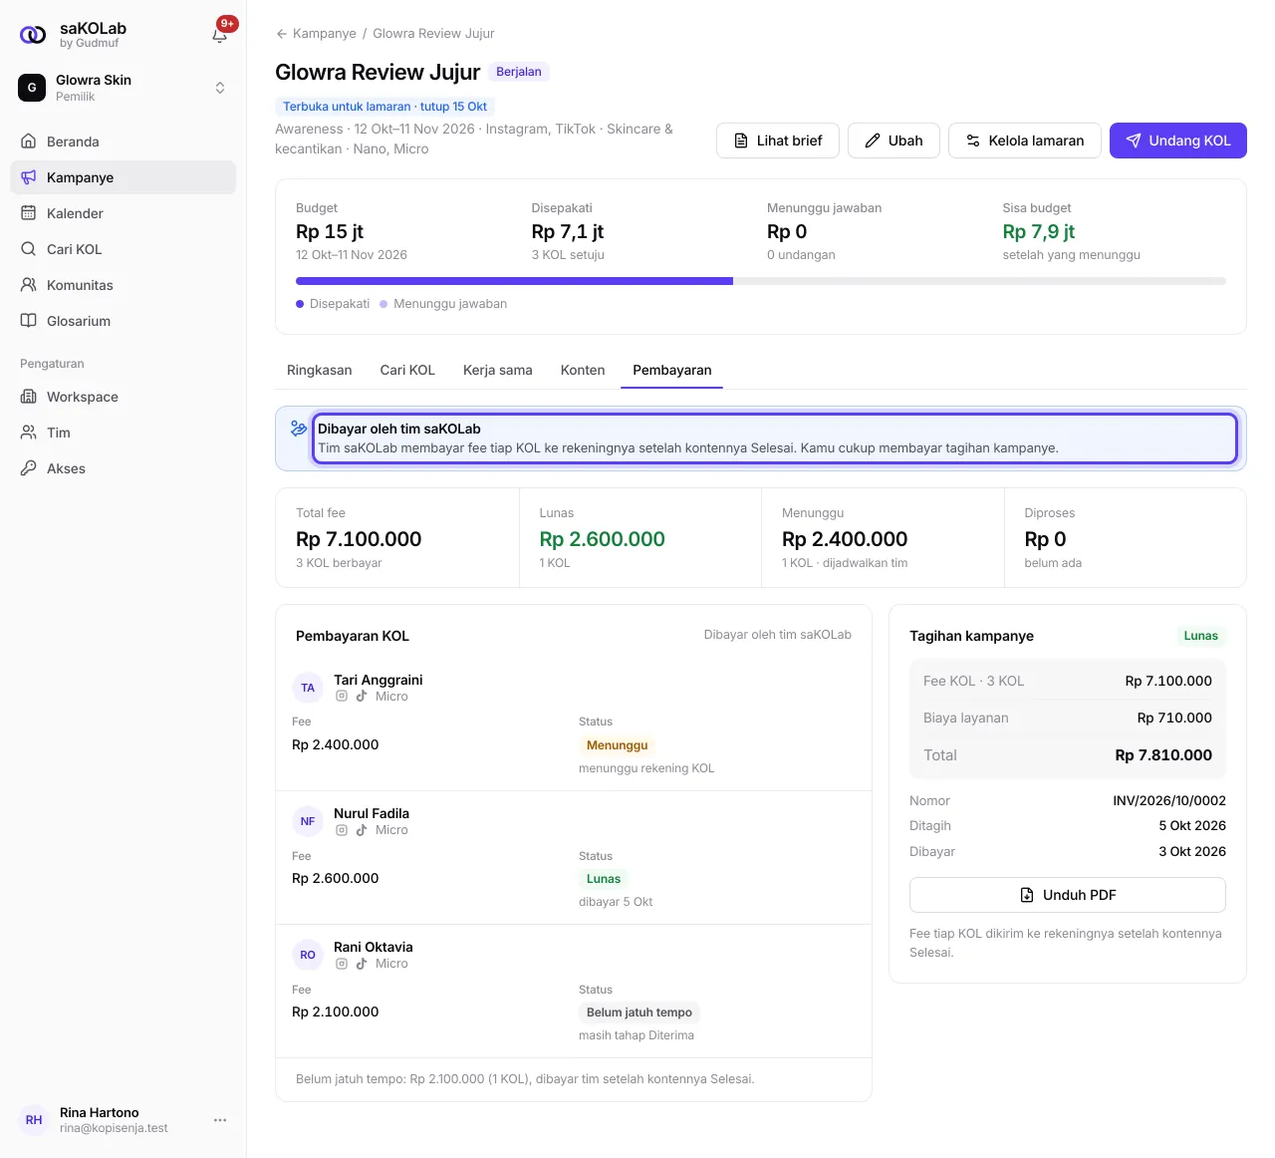Click the Beranda home icon

[29, 142]
